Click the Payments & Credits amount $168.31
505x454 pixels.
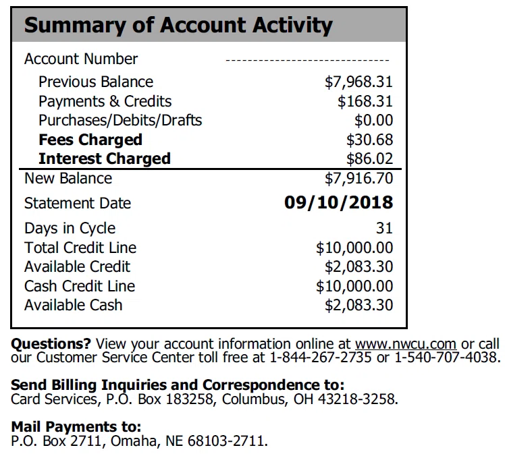[365, 101]
